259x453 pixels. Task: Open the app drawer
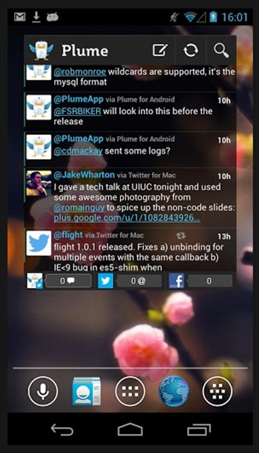pos(130,391)
